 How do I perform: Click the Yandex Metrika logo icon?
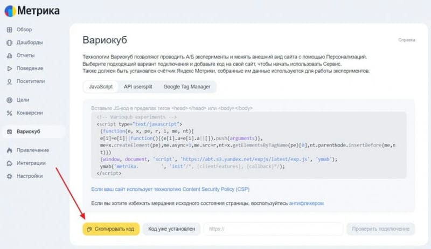click(10, 11)
